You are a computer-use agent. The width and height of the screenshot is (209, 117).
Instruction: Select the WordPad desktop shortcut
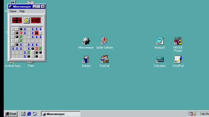(x=178, y=59)
